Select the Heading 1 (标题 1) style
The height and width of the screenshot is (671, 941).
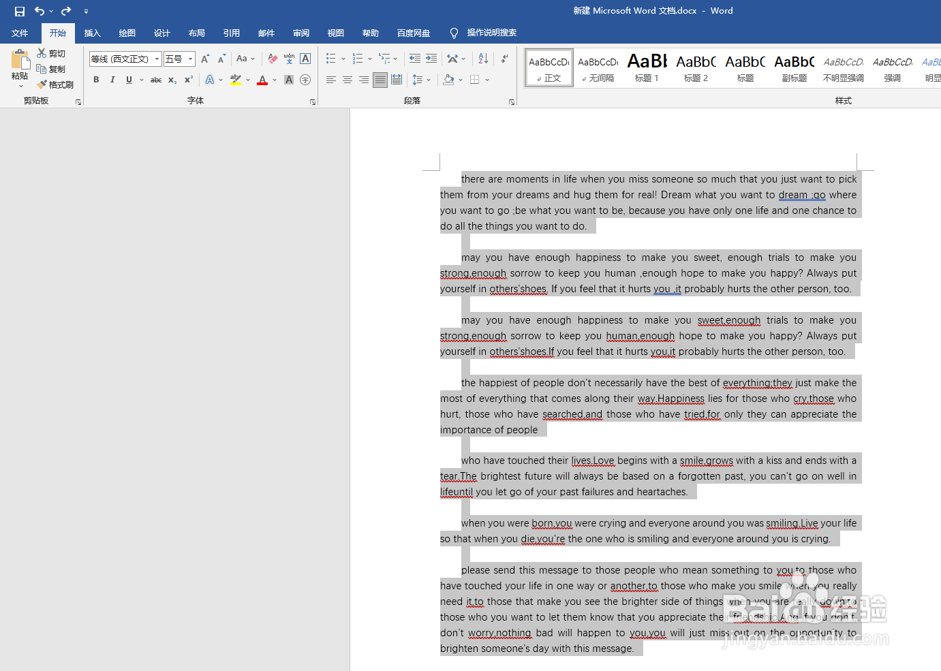647,68
